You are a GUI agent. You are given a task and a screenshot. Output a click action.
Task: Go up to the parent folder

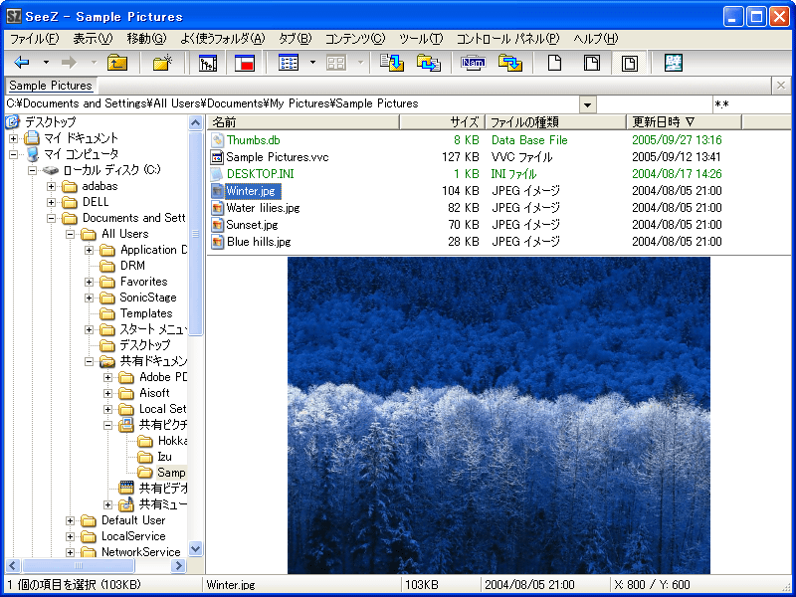(x=117, y=63)
